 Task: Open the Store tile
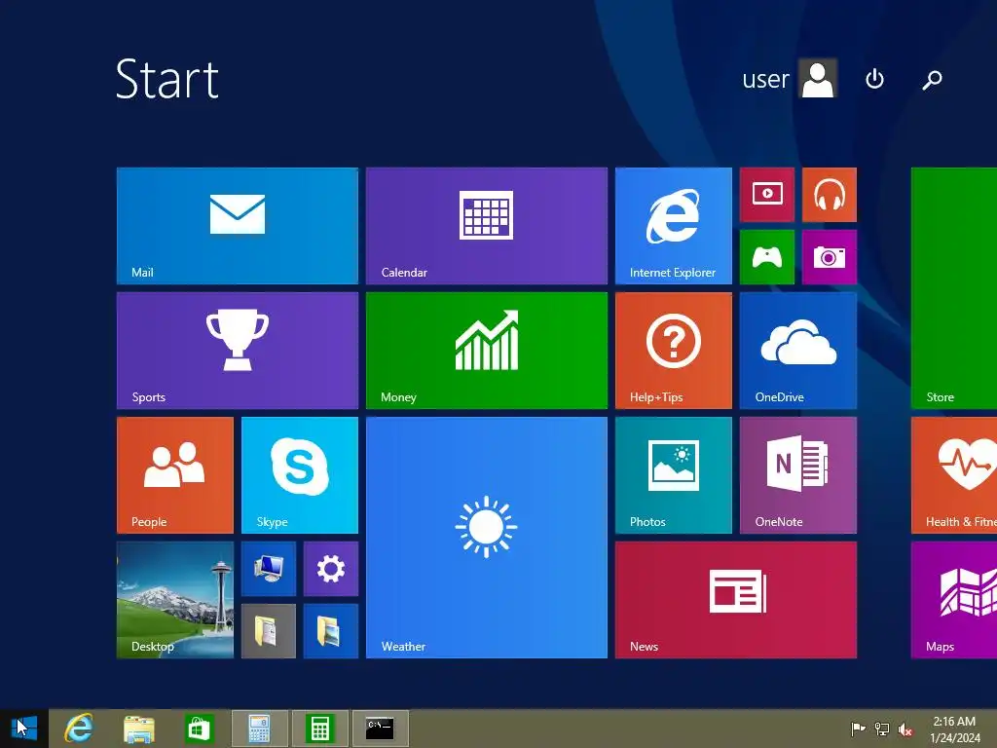pos(954,288)
